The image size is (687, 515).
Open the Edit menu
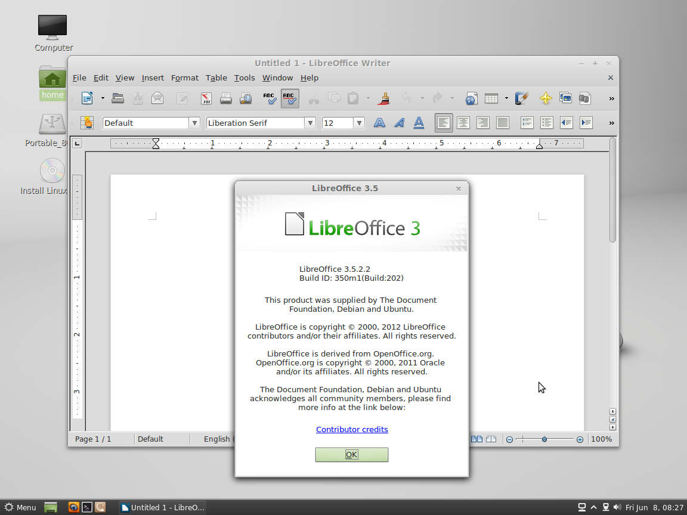(x=101, y=77)
